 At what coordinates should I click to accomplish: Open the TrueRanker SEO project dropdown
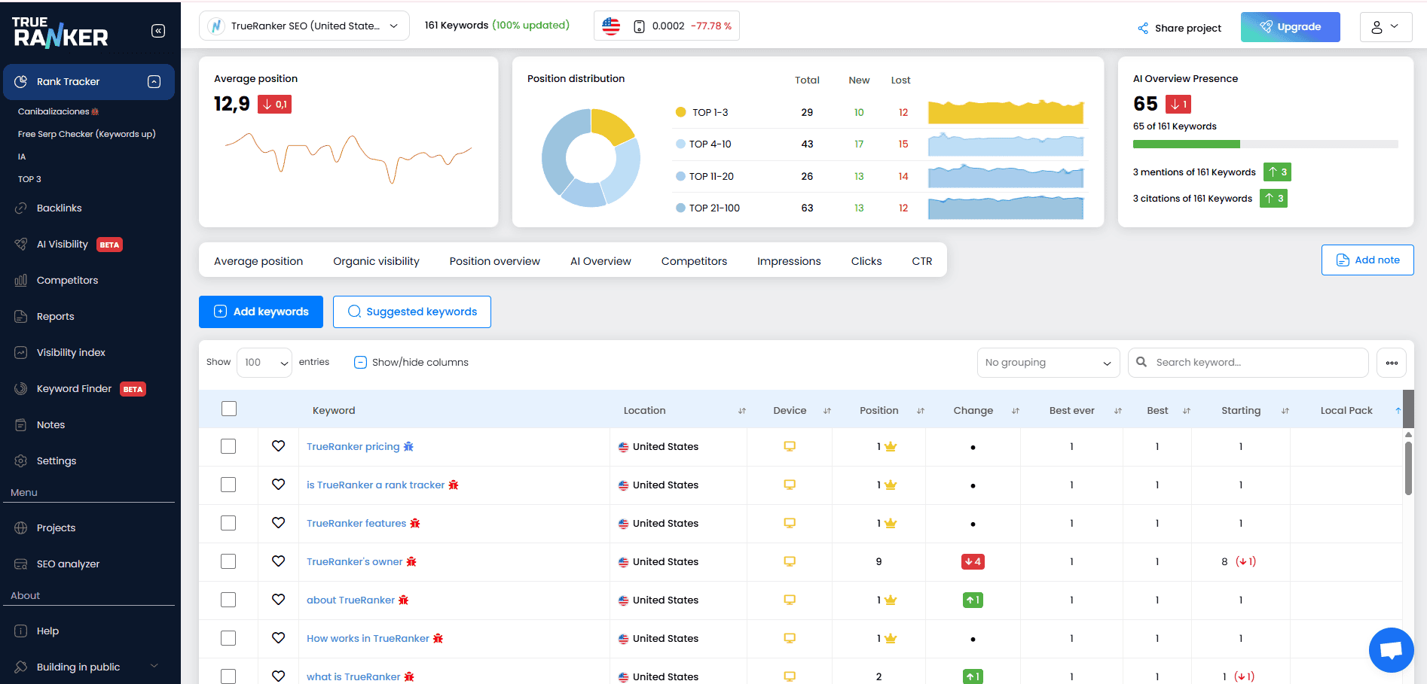(x=304, y=26)
